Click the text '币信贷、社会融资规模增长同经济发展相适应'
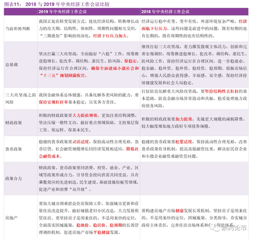The width and height of the screenshot is (255, 239). coord(81,149)
